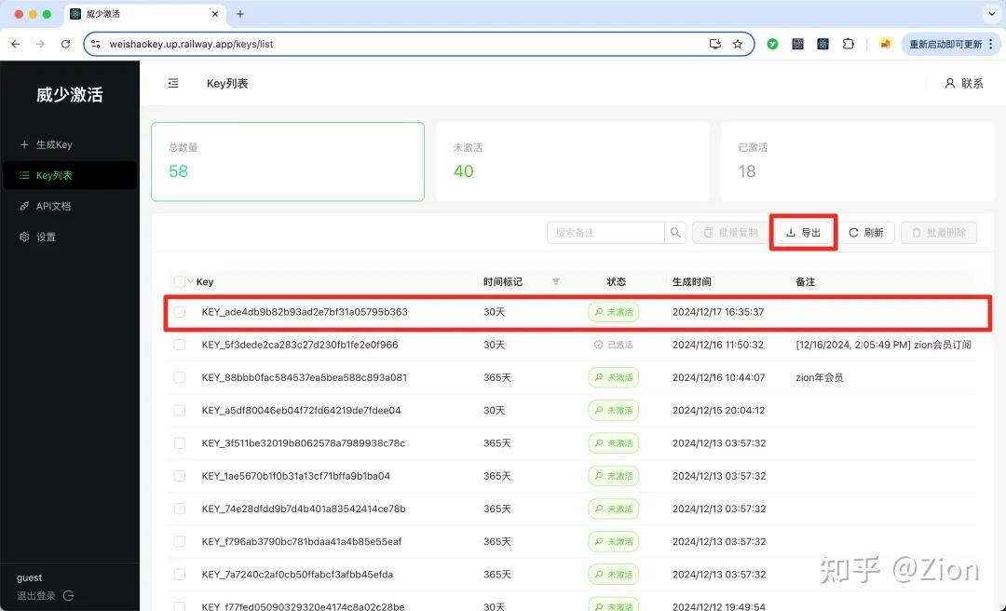The width and height of the screenshot is (1006, 611).
Task: Check the row KEY_a5df80046eb04f72fd64219de7fdee04
Action: (x=180, y=410)
